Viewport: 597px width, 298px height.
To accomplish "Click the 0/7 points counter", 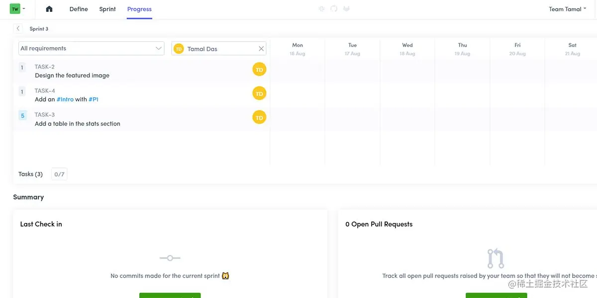I will [59, 174].
